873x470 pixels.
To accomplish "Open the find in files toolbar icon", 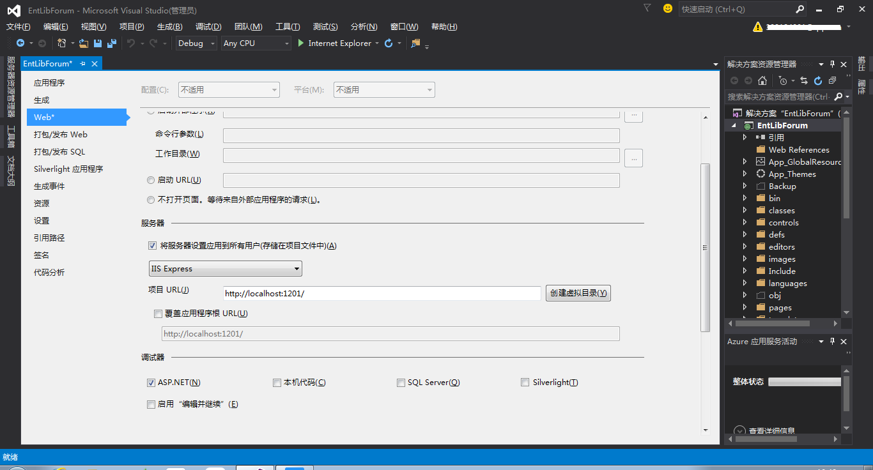I will coord(415,43).
